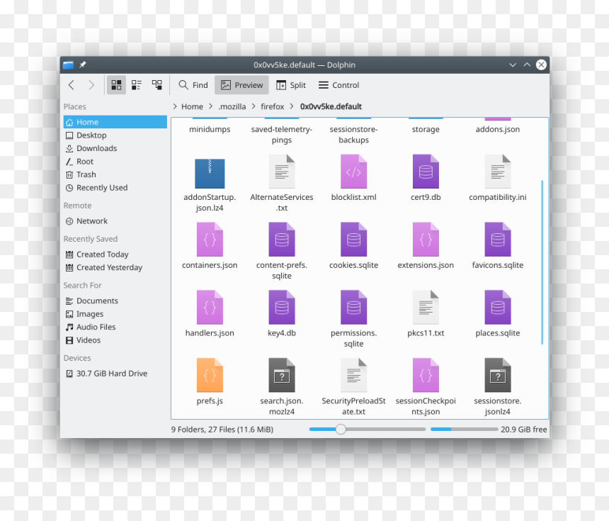Select the favicons.sqlite file icon

coord(498,240)
